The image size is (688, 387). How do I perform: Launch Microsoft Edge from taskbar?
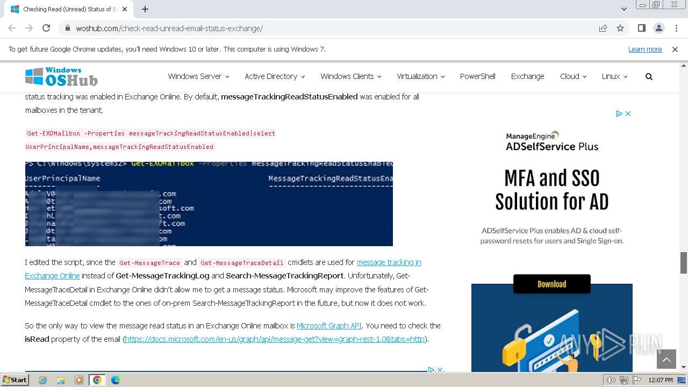coord(116,380)
